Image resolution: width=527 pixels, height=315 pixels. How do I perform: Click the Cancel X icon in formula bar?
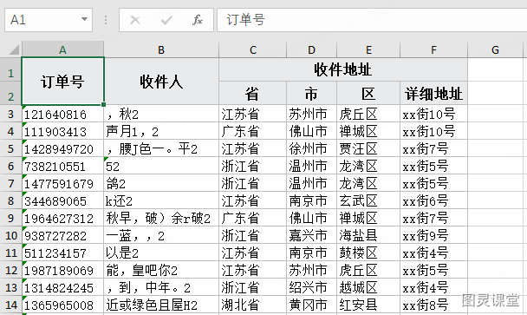(135, 20)
